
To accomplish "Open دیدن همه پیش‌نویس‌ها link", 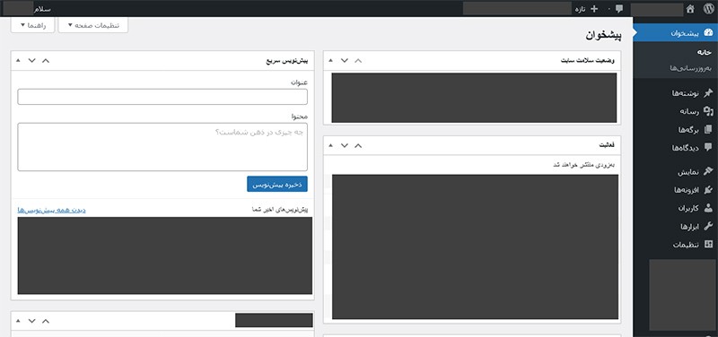I will click(52, 210).
